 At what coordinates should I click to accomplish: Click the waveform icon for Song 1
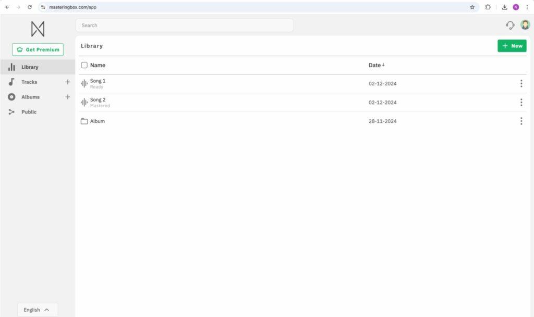tap(84, 83)
